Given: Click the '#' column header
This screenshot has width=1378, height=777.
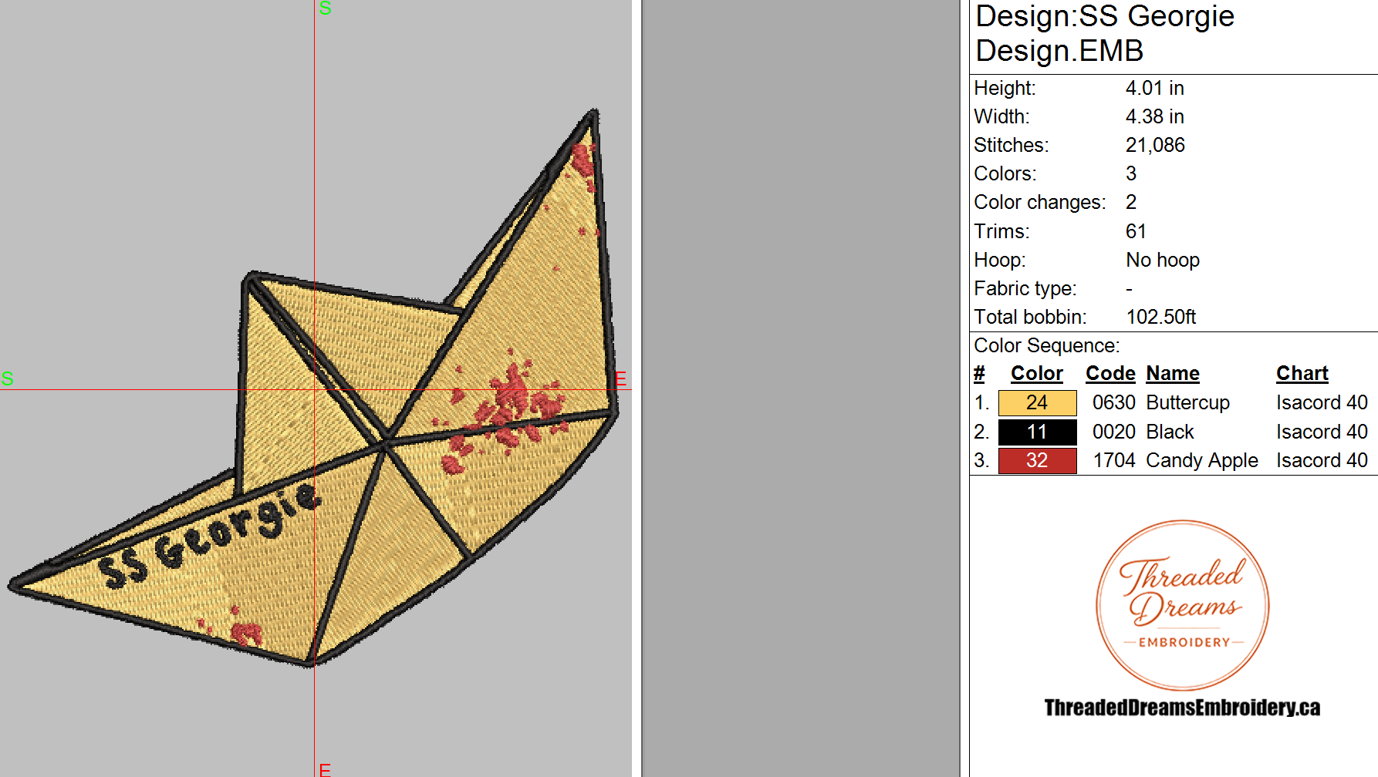Looking at the screenshot, I should click(979, 374).
